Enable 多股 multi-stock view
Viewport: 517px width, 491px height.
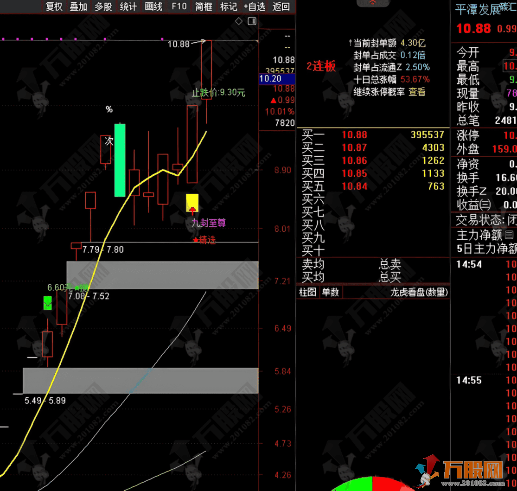[103, 7]
